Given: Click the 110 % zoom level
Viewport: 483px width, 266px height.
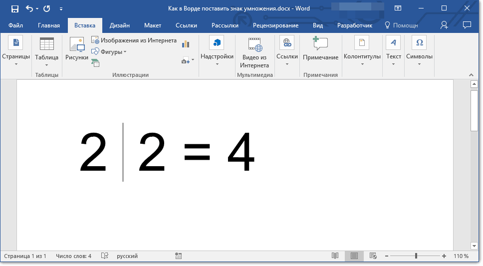Looking at the screenshot, I should click(x=461, y=256).
